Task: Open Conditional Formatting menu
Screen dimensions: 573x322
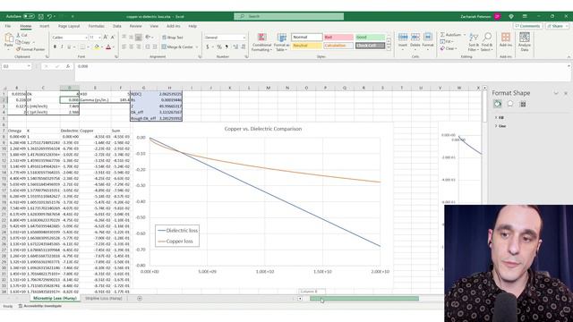Action: pyautogui.click(x=261, y=42)
